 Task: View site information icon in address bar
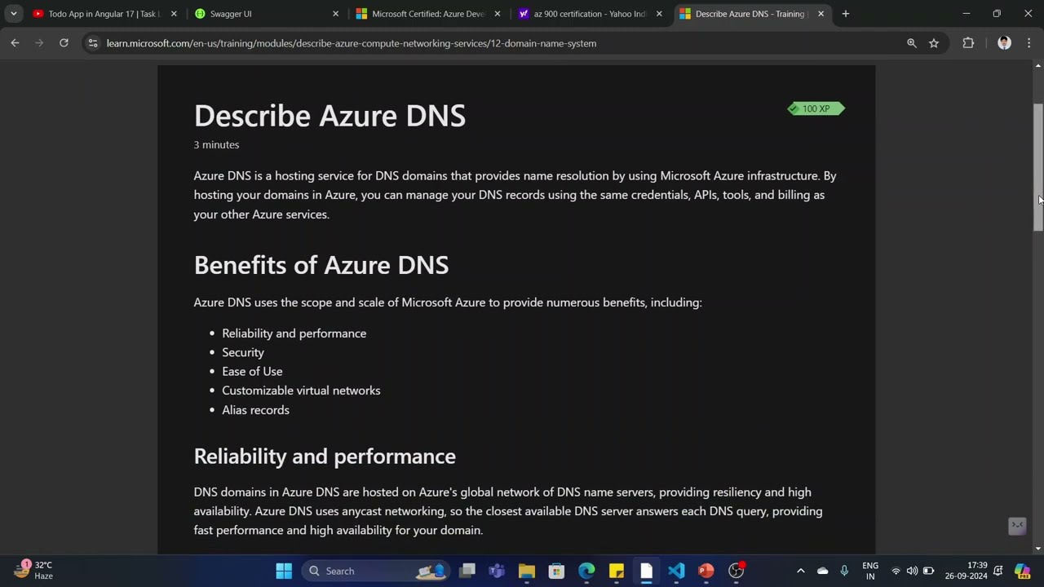(92, 43)
